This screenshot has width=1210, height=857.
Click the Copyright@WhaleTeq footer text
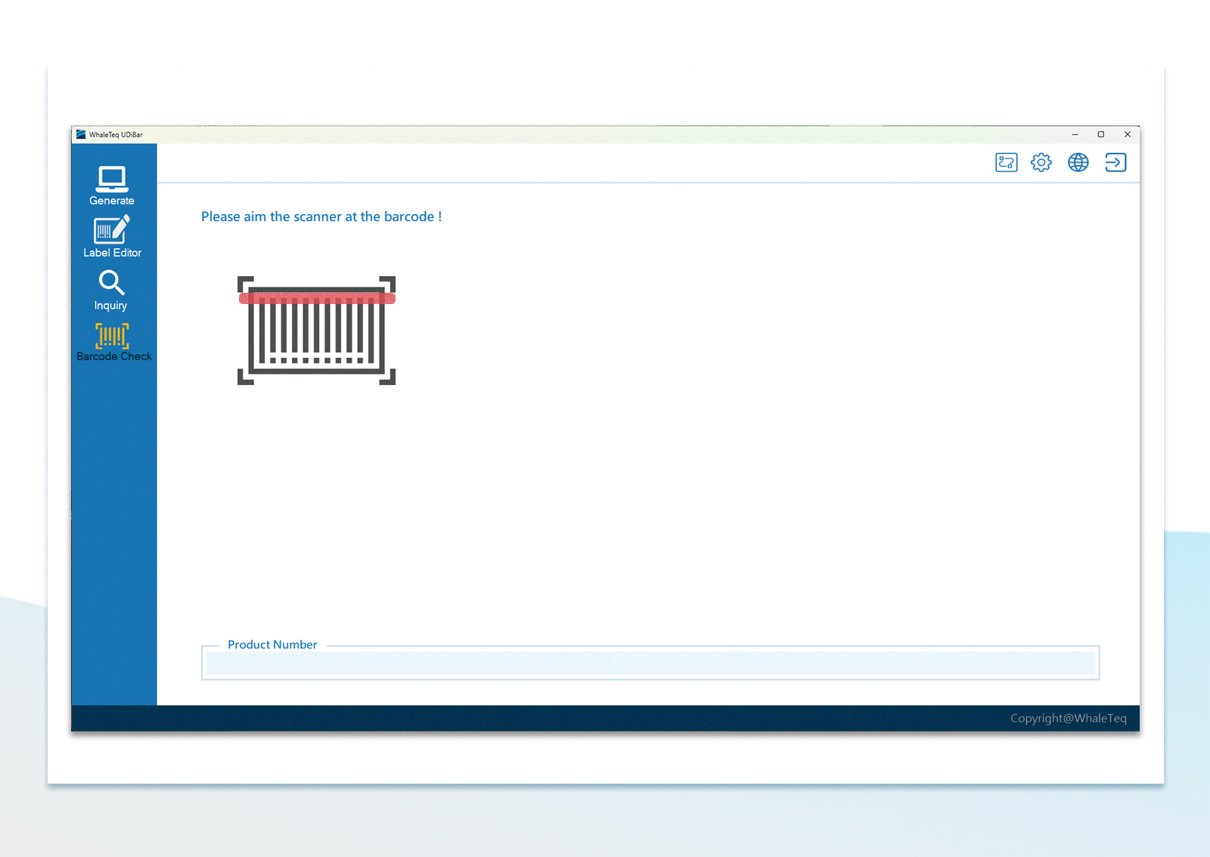1069,719
